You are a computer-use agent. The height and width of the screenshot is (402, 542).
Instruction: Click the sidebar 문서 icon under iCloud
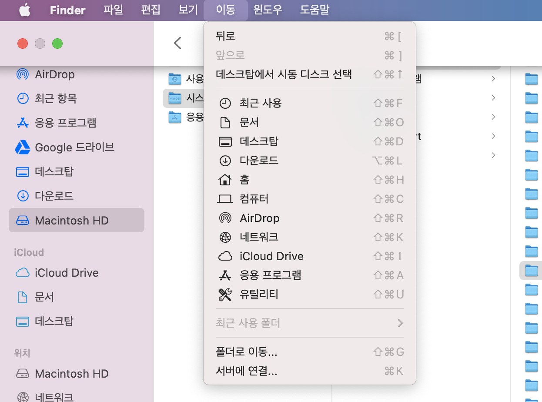pos(23,297)
